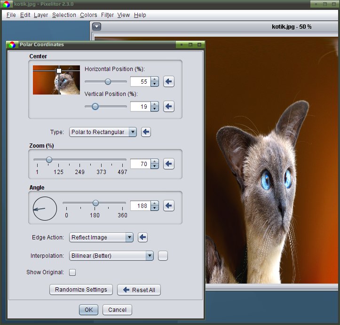The height and width of the screenshot is (325, 340).
Task: Open the Filter menu
Action: [107, 15]
